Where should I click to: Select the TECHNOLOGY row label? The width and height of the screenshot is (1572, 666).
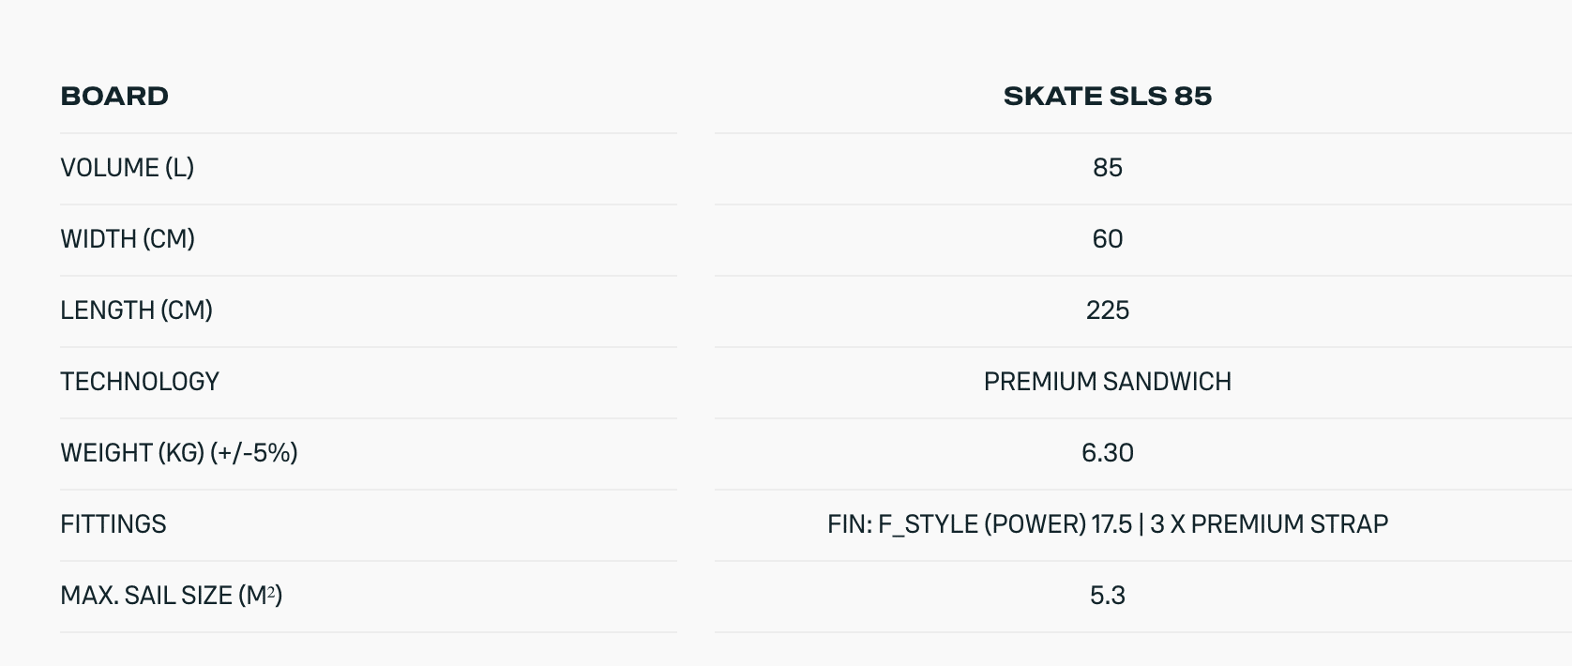140,382
